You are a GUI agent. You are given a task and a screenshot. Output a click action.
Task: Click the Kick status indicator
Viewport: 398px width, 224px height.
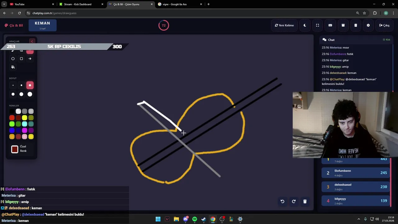coord(386,40)
